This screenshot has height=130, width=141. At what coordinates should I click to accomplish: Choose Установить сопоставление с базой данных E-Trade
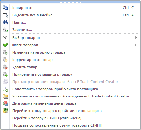tap(71, 96)
